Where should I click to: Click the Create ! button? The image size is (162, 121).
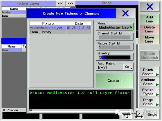(x=115, y=80)
